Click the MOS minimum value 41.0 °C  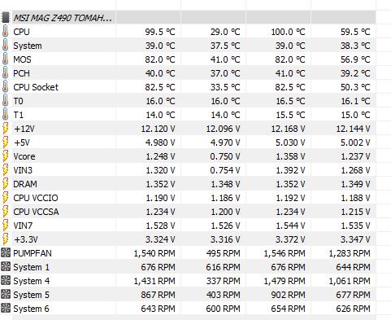[225, 59]
